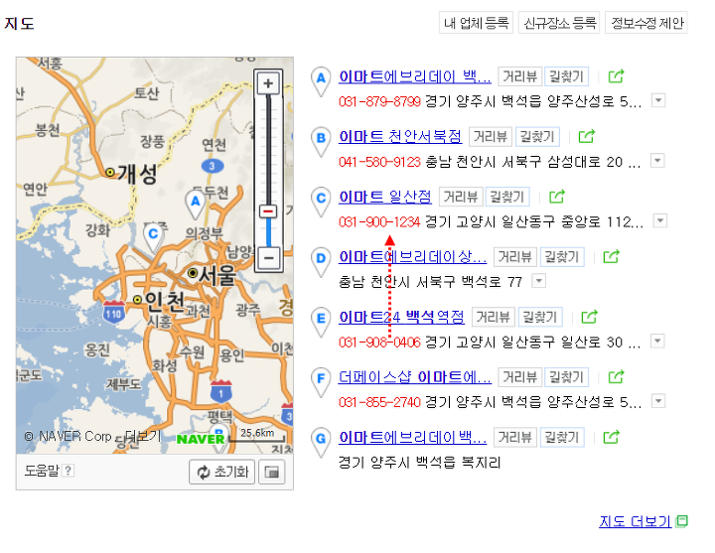The height and width of the screenshot is (553, 715).
Task: Open 거리뷰 for result A
Action: point(519,76)
